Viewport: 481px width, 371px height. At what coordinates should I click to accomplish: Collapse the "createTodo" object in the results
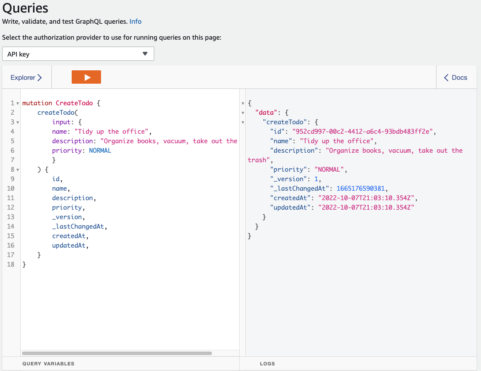243,123
